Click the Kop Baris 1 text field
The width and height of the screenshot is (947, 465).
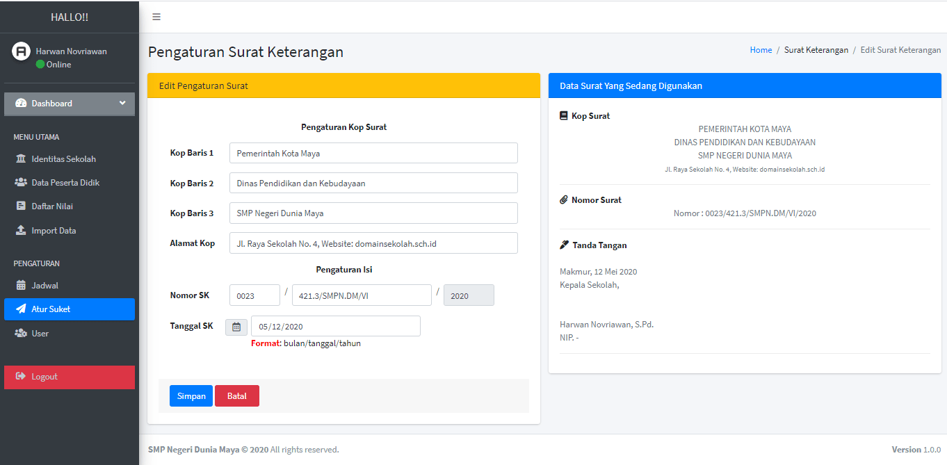tap(373, 153)
